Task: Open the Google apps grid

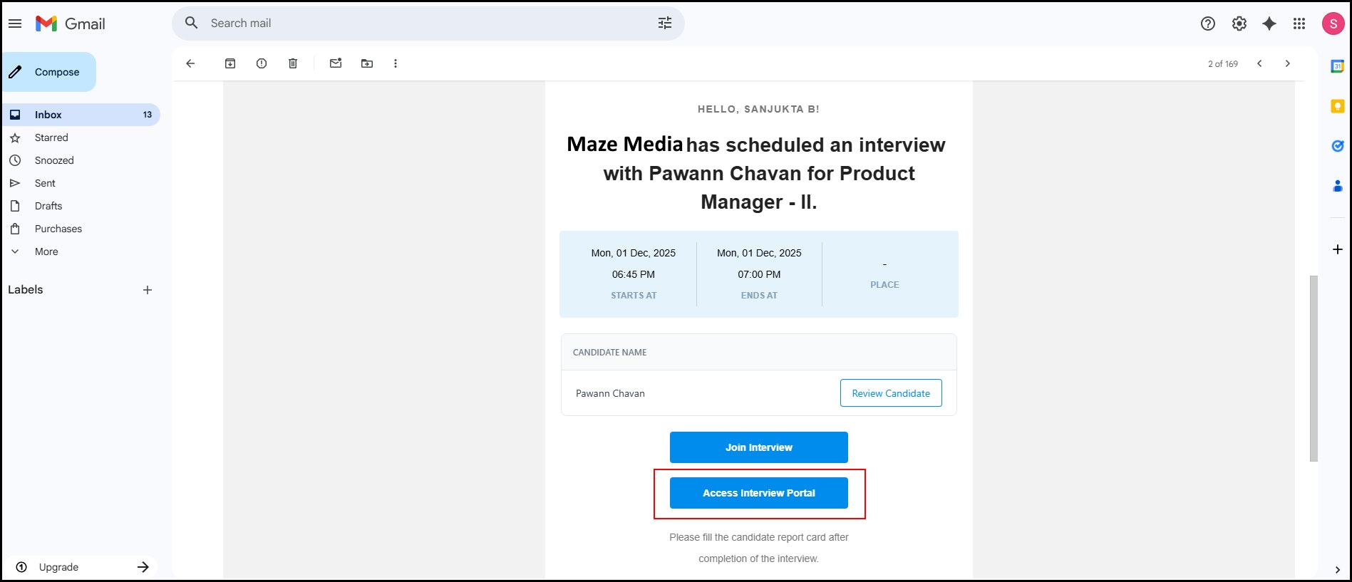Action: pos(1299,24)
